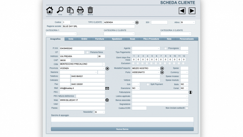Switch to the Ordini tab
This screenshot has height=137, width=243.
pyautogui.click(x=84, y=39)
